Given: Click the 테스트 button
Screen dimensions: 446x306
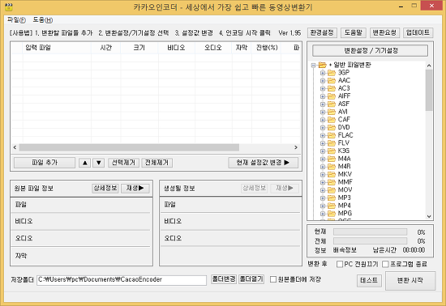Looking at the screenshot, I should click(x=369, y=280).
